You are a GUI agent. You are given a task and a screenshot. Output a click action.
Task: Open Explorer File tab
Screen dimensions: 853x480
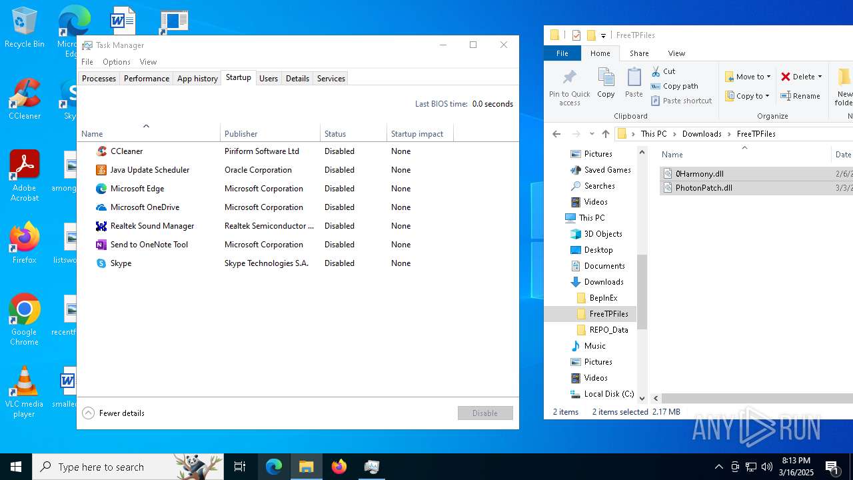(x=562, y=53)
